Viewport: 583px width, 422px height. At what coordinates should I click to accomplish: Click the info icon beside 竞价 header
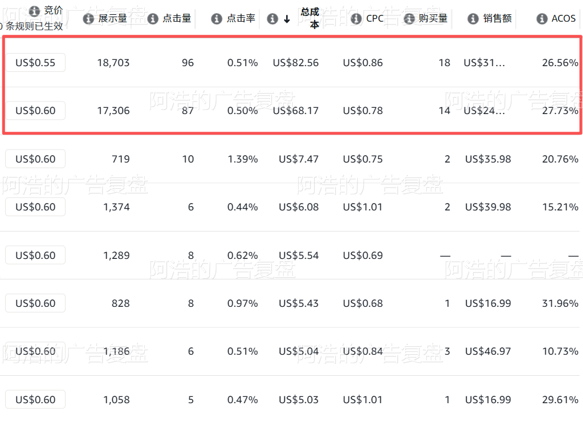tap(34, 11)
